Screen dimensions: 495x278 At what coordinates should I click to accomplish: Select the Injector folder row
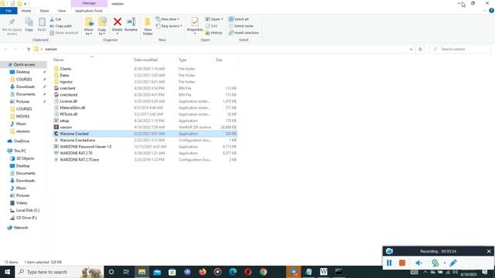click(145, 82)
